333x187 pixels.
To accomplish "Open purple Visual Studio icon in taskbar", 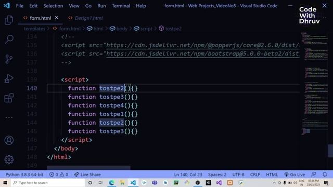I will tap(219, 182).
